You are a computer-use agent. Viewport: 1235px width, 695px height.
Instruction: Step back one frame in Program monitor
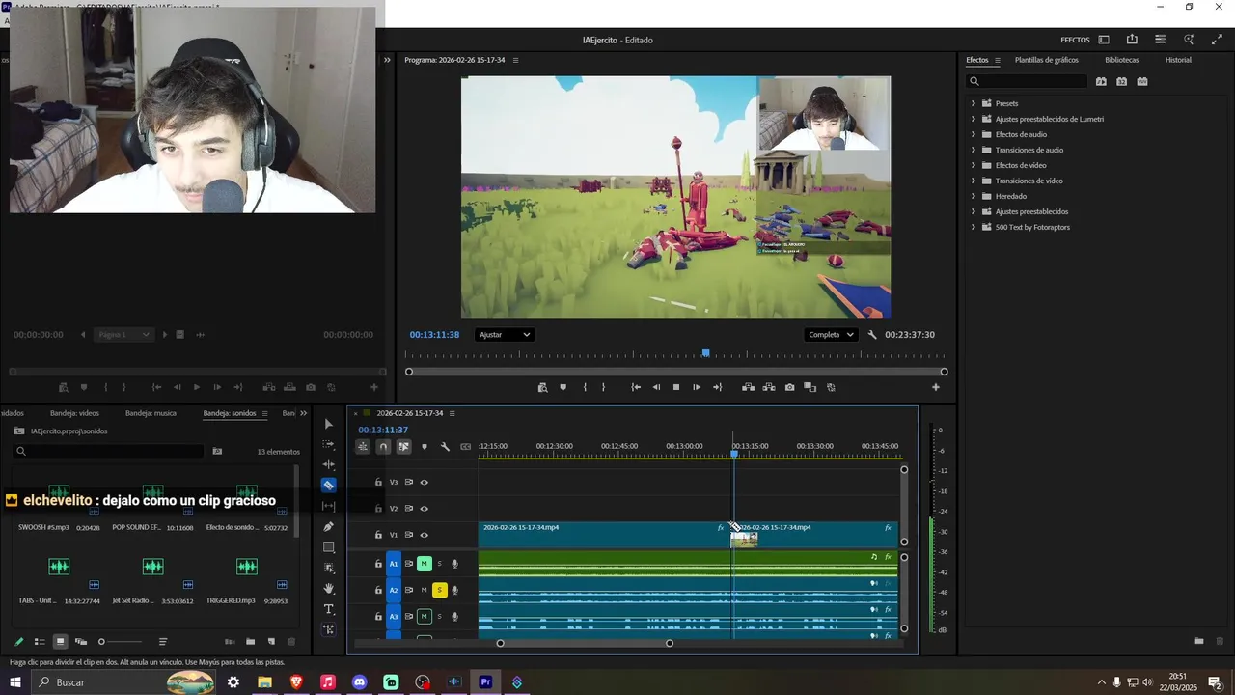656,387
